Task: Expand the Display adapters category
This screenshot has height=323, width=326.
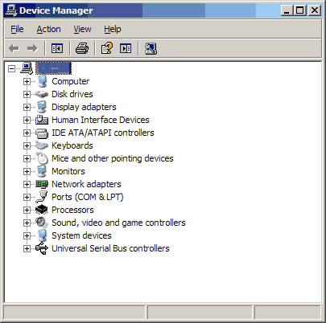Action: [x=27, y=107]
